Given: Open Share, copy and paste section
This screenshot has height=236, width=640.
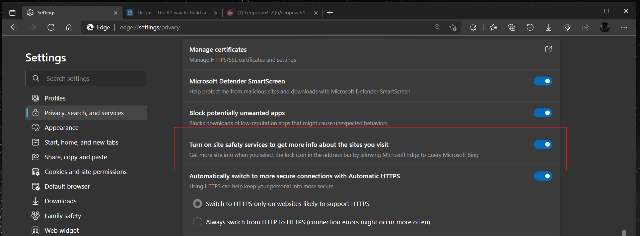Looking at the screenshot, I should click(86, 157).
